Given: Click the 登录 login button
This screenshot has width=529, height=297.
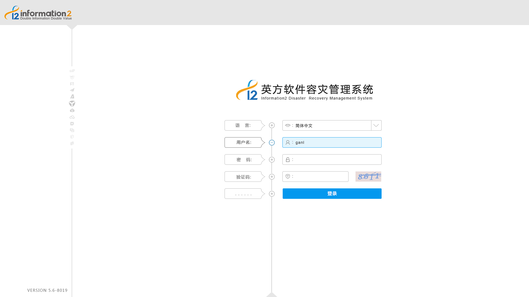Looking at the screenshot, I should pos(332,194).
